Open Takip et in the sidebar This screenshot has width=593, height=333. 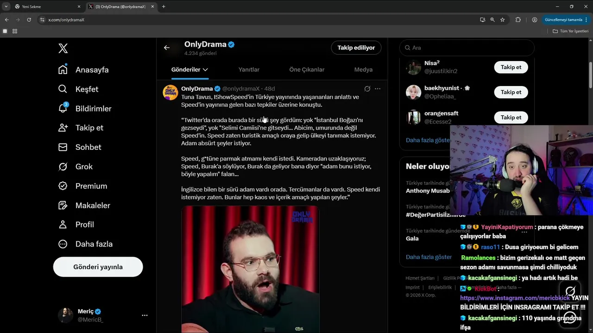tap(81, 128)
